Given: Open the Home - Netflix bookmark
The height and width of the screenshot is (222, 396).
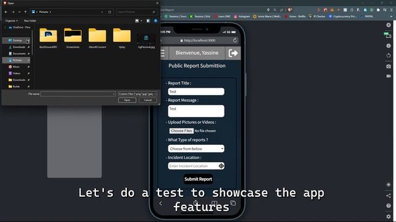Looking at the screenshot, I should pos(295,17).
